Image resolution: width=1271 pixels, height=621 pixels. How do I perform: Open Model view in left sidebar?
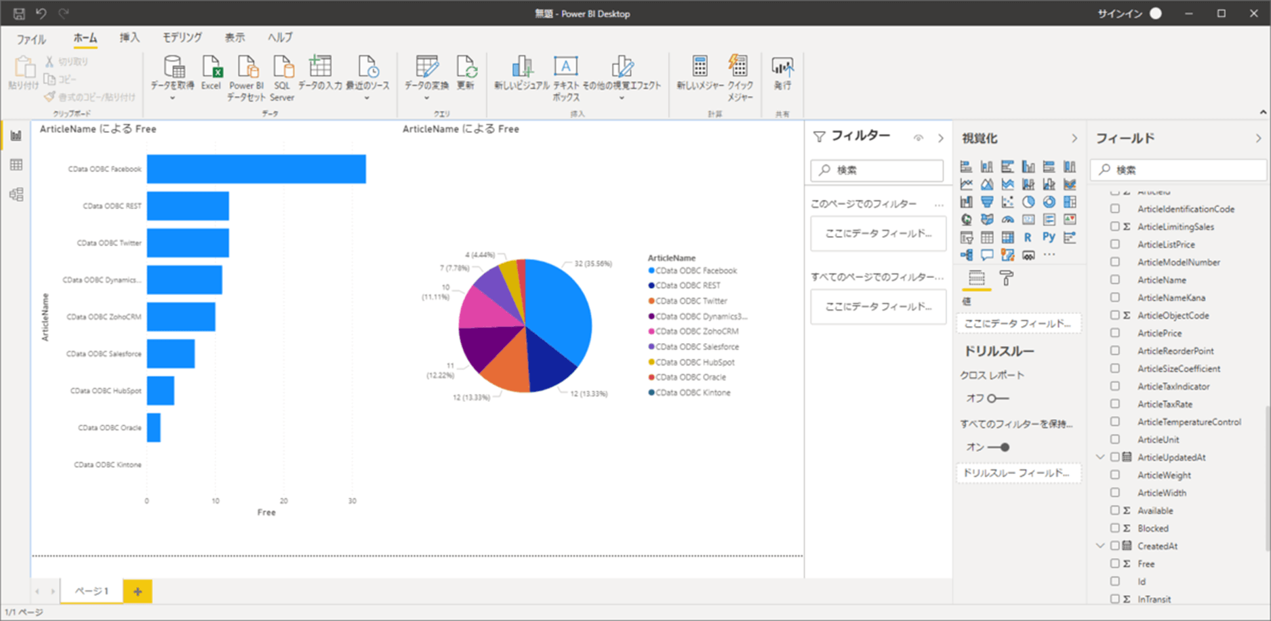(x=16, y=195)
